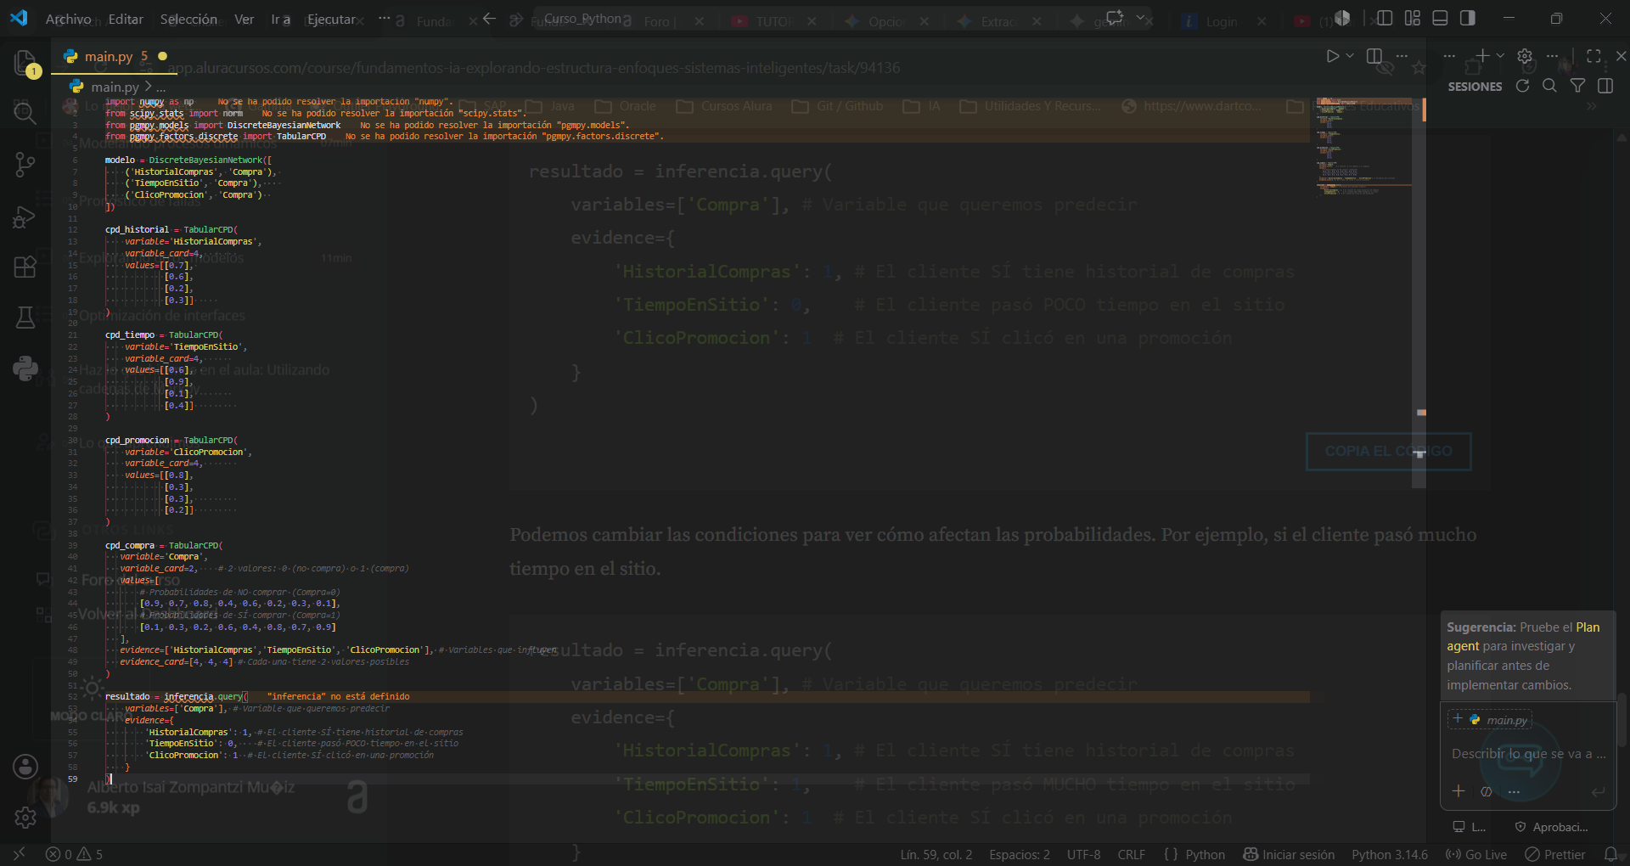Open chat more actions ellipsis after gear
This screenshot has height=866, width=1630.
(1552, 55)
